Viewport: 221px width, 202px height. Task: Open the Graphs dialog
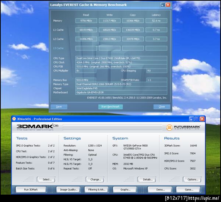click(125, 189)
